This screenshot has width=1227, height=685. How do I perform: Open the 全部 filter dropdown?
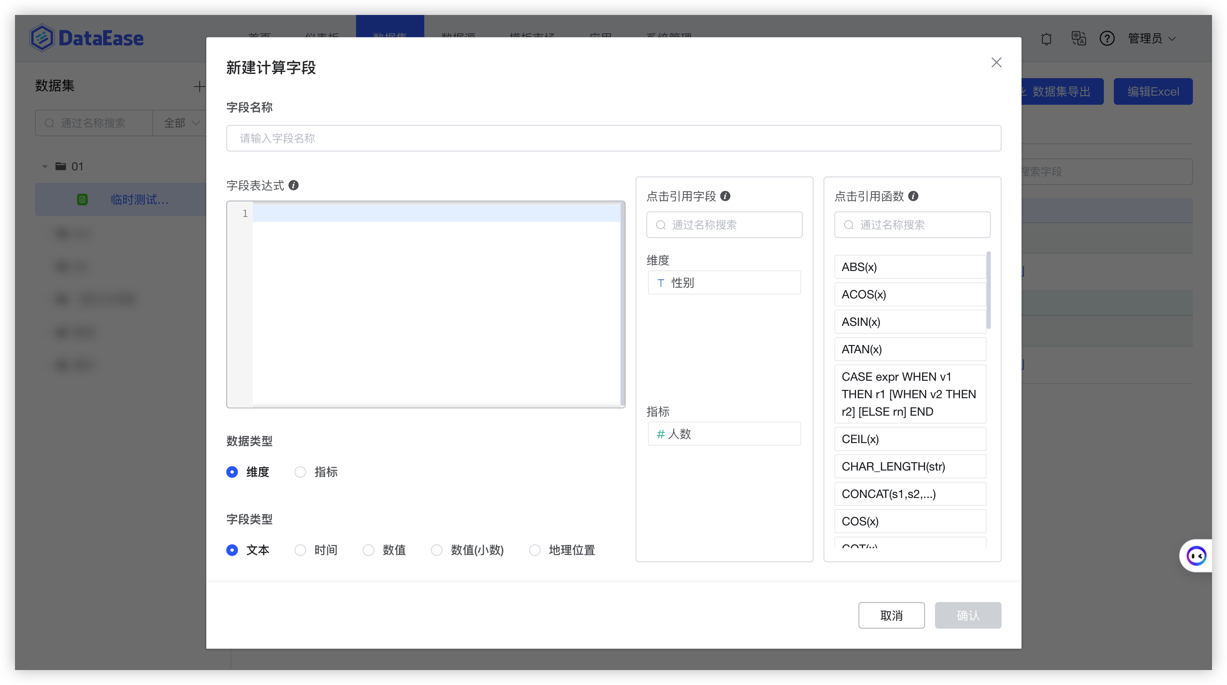click(181, 123)
